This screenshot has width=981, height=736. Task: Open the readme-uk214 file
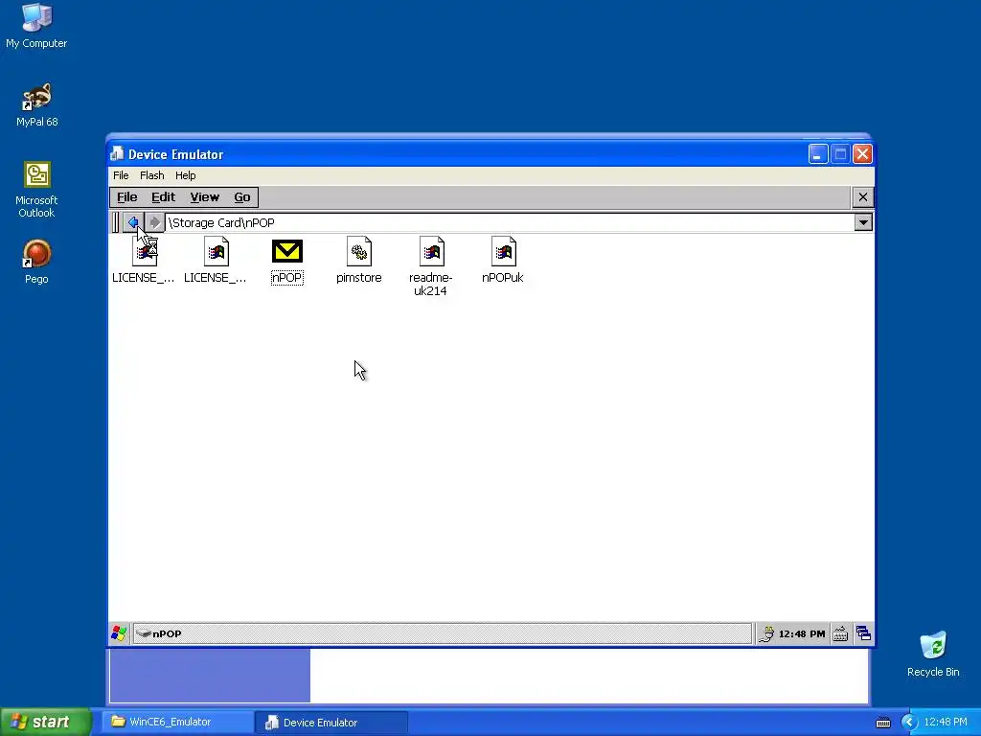pyautogui.click(x=431, y=252)
